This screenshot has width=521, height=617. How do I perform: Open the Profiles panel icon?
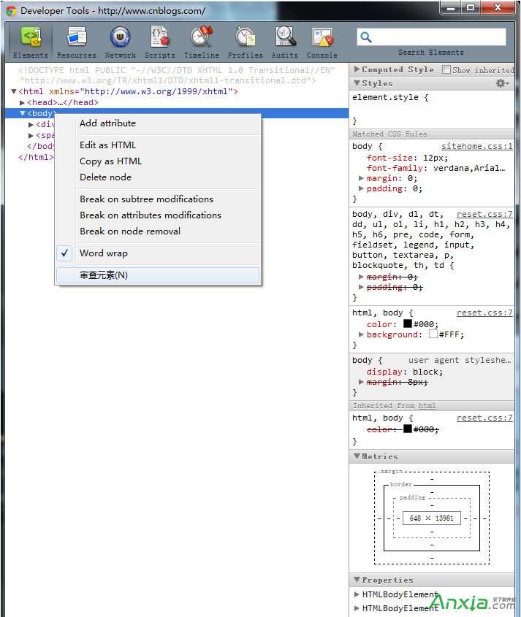(x=246, y=38)
